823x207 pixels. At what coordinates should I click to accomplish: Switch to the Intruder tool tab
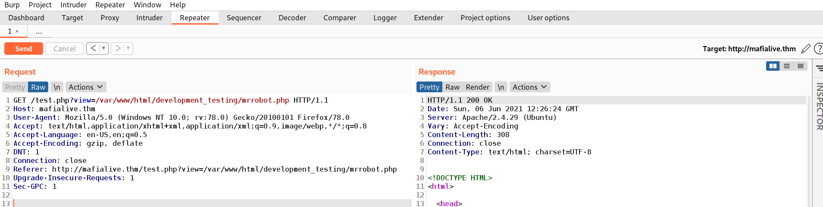click(150, 18)
